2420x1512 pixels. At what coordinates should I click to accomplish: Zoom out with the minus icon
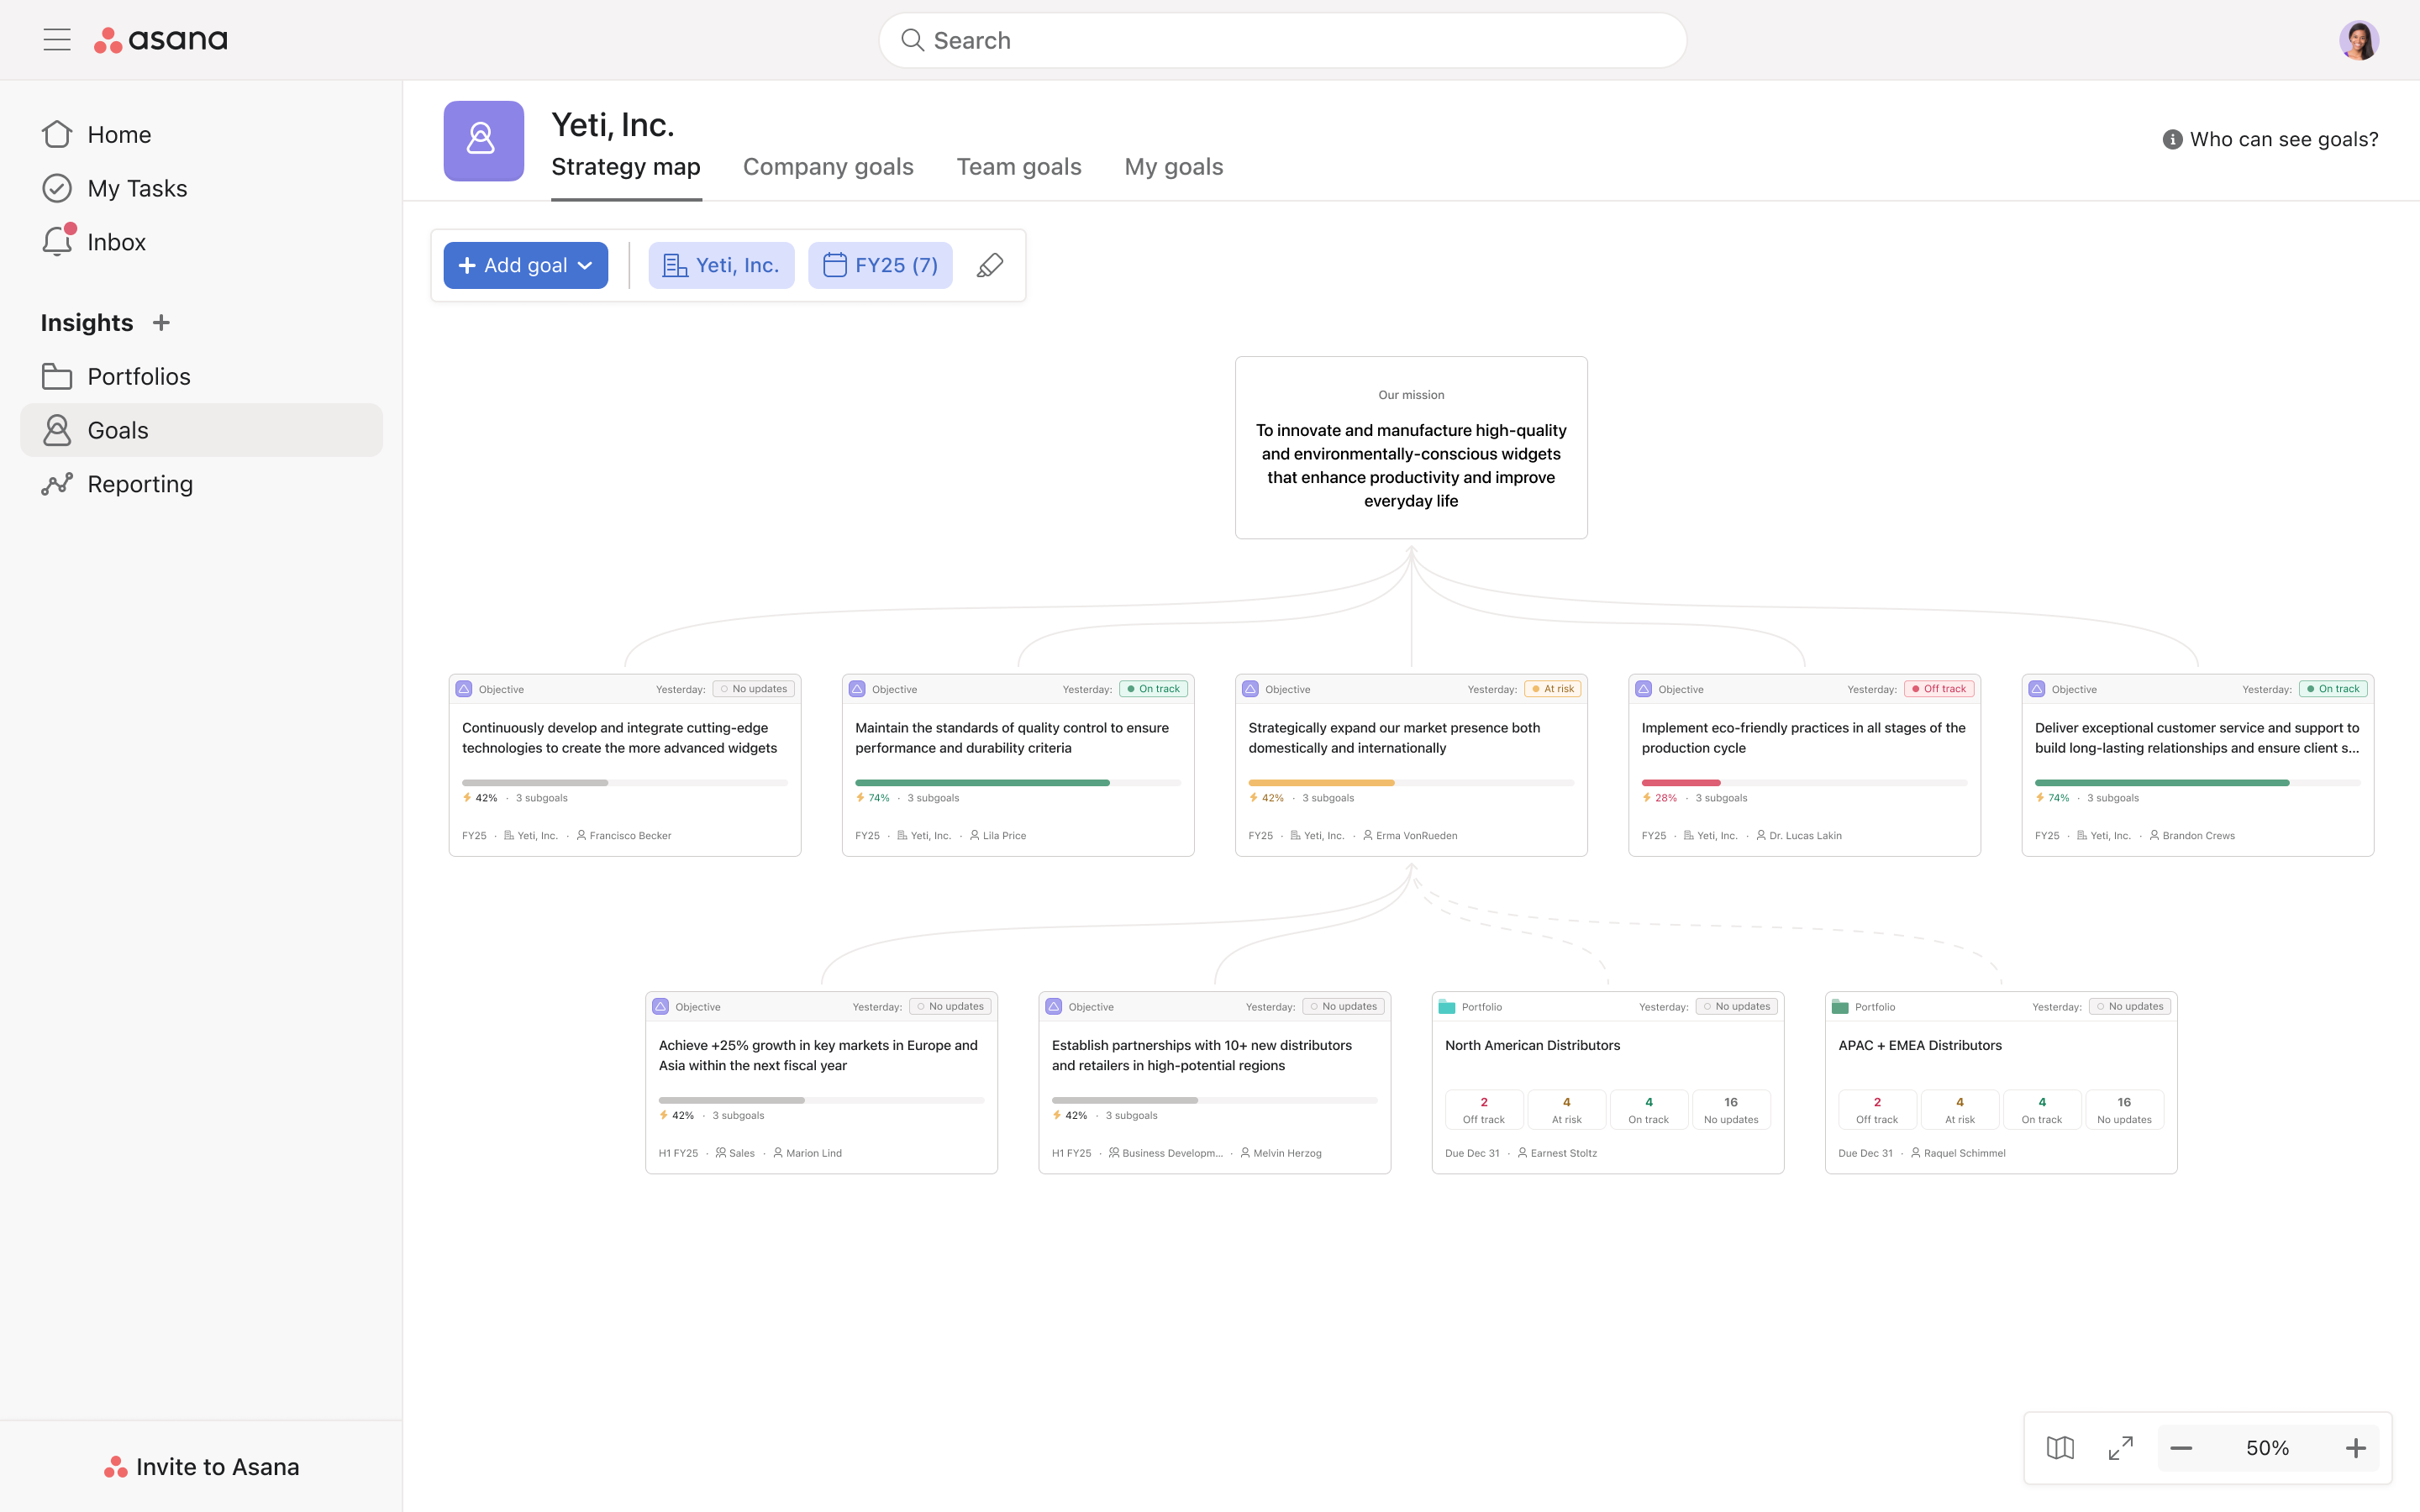tap(2182, 1448)
